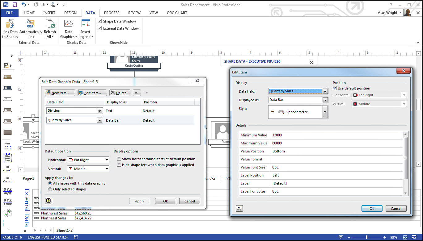Click the zoom out minus button
The image size is (423, 241).
pyautogui.click(x=349, y=237)
